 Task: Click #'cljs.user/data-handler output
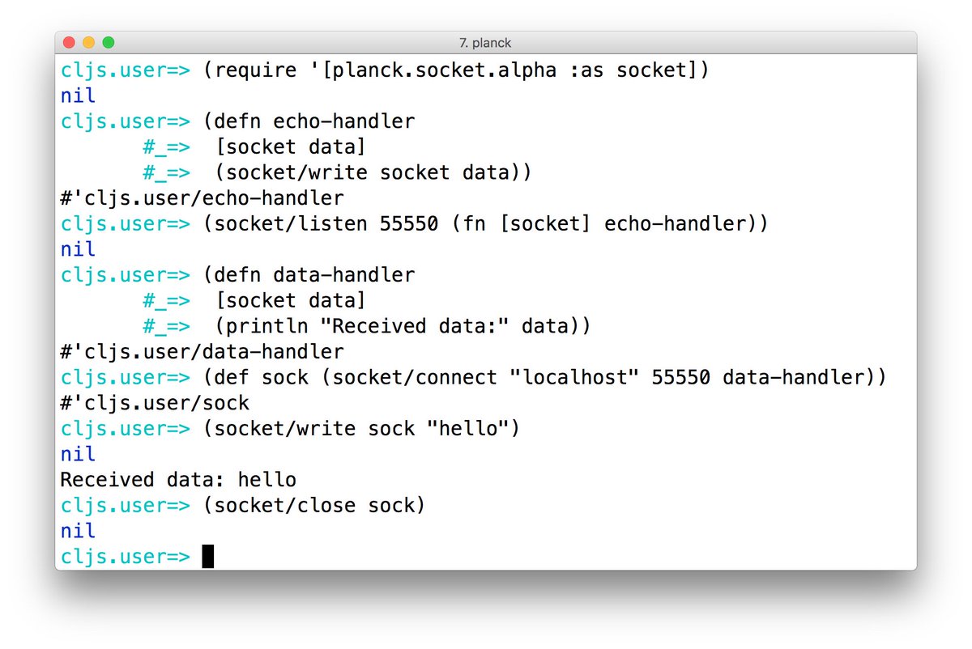click(x=202, y=352)
